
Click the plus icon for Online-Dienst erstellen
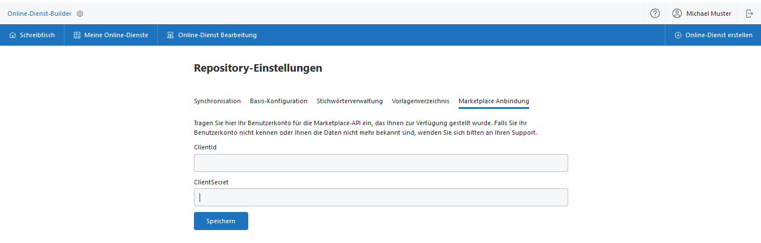click(678, 35)
